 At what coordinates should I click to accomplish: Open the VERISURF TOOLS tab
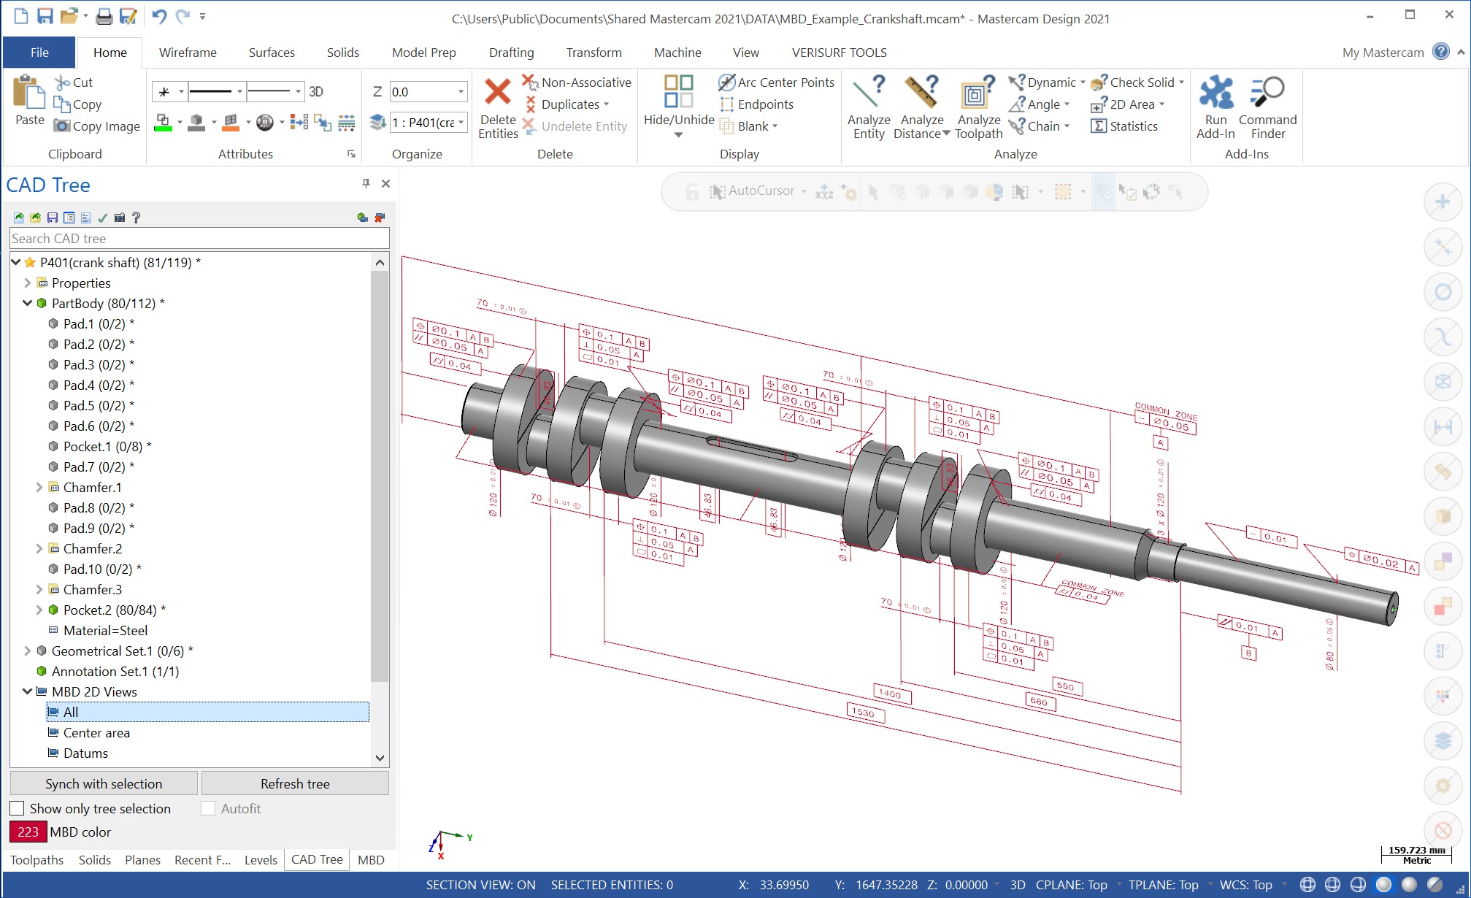coord(839,53)
